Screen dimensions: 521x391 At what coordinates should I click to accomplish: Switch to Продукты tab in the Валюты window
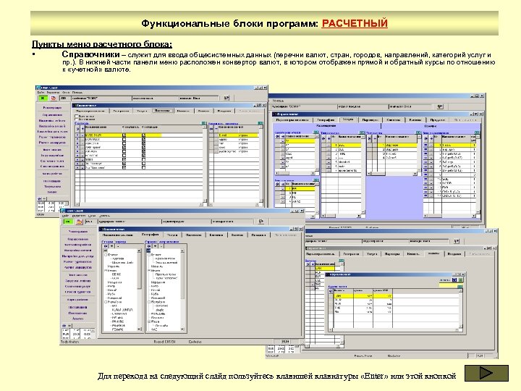point(454,254)
